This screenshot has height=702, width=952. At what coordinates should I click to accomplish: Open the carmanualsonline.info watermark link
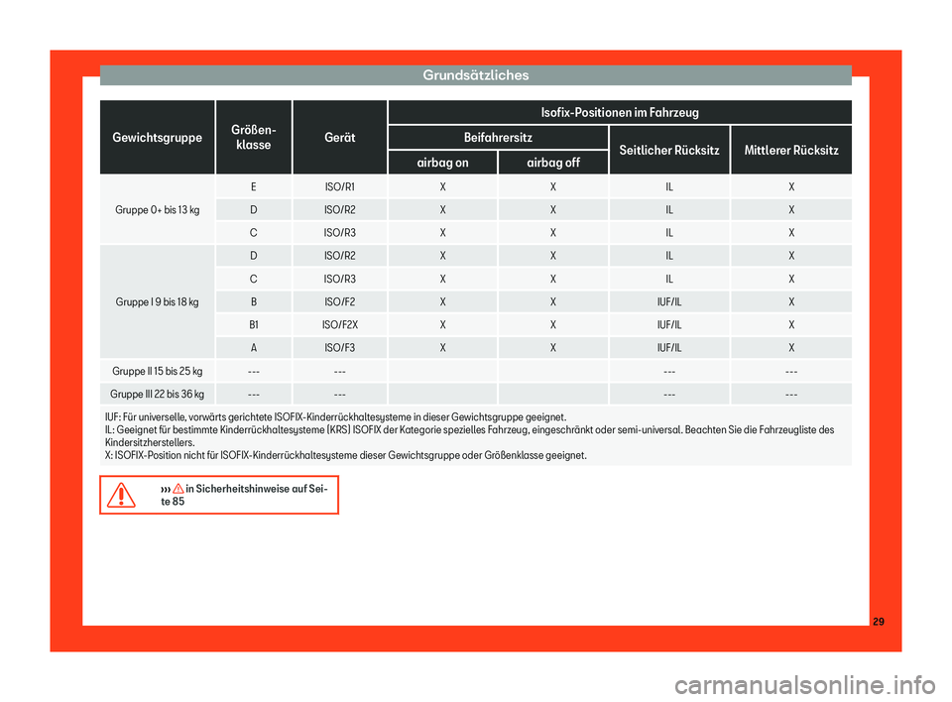[x=804, y=685]
